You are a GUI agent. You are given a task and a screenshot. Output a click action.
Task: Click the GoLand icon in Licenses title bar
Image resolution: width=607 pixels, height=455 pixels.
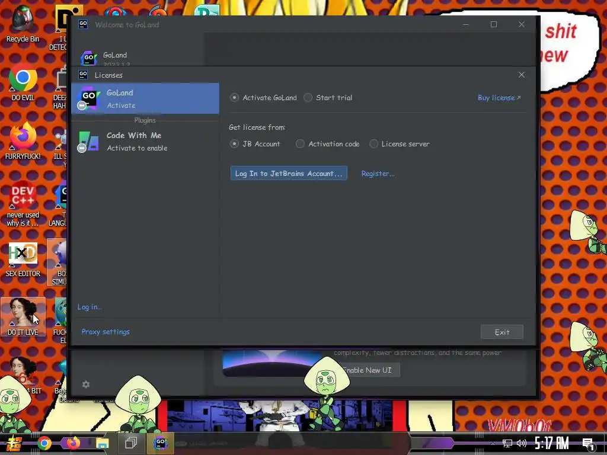83,74
